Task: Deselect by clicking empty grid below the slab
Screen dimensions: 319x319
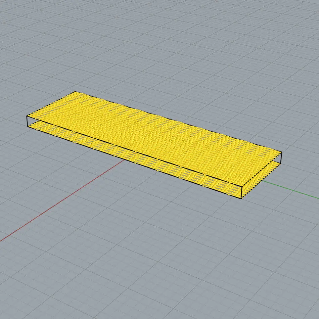Action: point(151,252)
